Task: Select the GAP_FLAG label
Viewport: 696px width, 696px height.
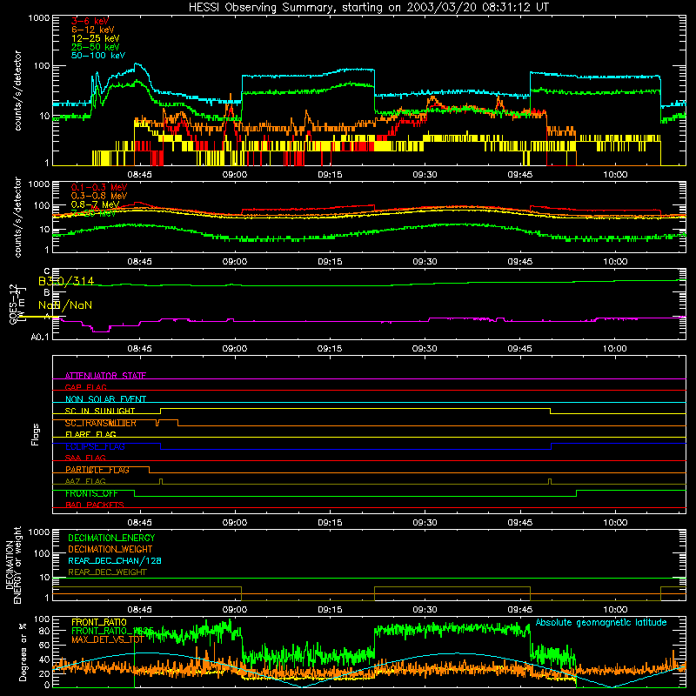Action: [x=85, y=387]
